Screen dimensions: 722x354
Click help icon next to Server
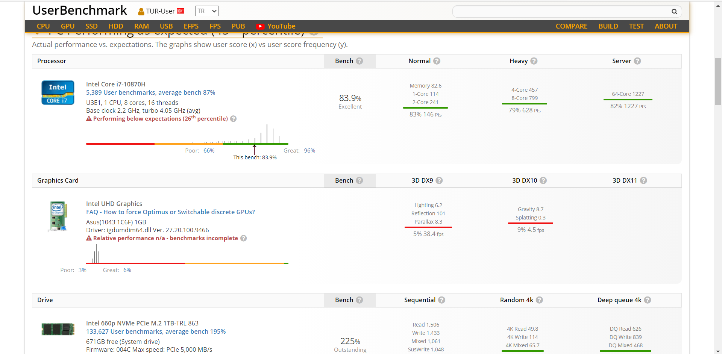click(637, 61)
